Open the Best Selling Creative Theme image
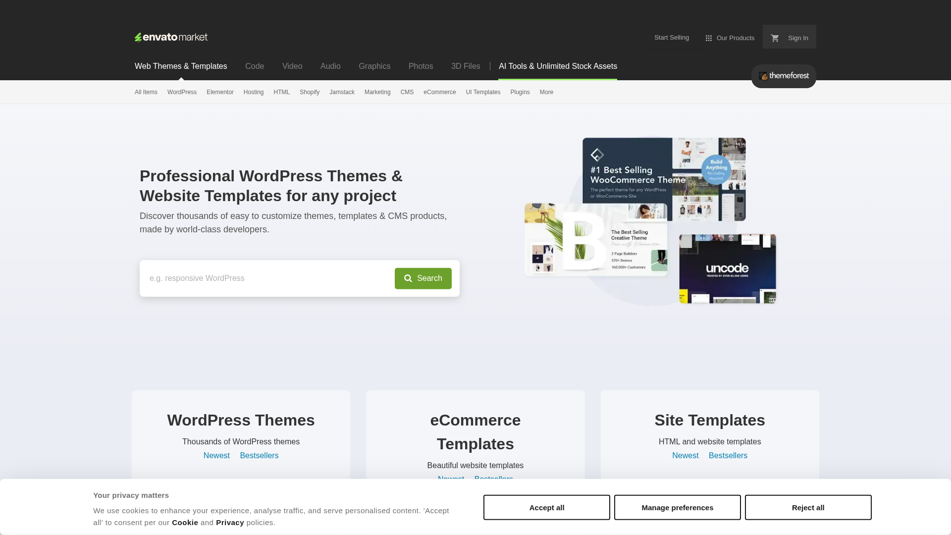The width and height of the screenshot is (951, 535). 596,240
